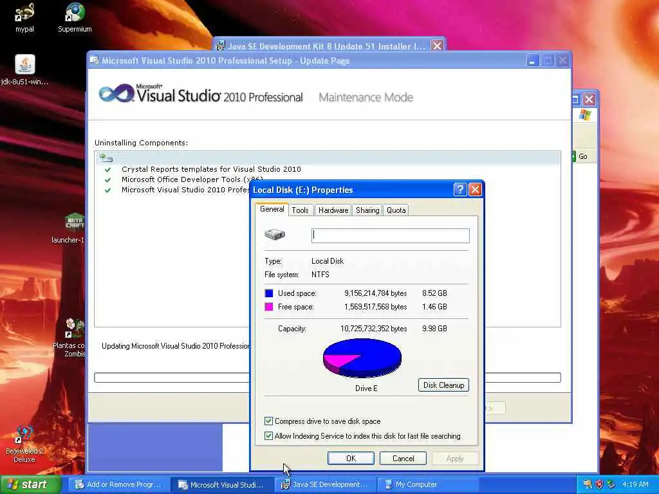Click the Java installer title bar icon
659x494 pixels.
click(221, 46)
